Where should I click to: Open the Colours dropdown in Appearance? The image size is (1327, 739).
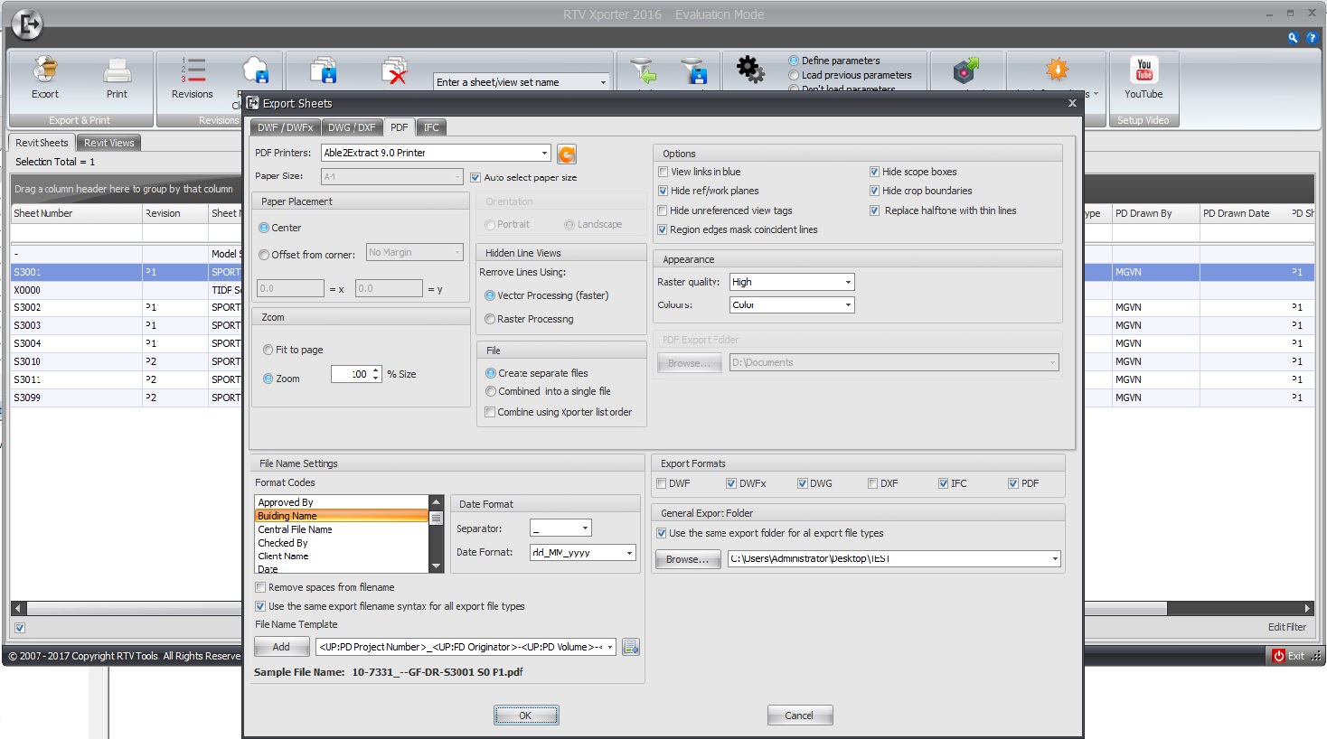(848, 304)
